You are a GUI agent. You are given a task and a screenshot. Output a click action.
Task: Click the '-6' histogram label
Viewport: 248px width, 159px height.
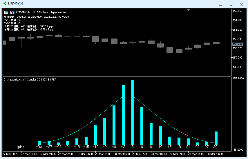(x=114, y=147)
